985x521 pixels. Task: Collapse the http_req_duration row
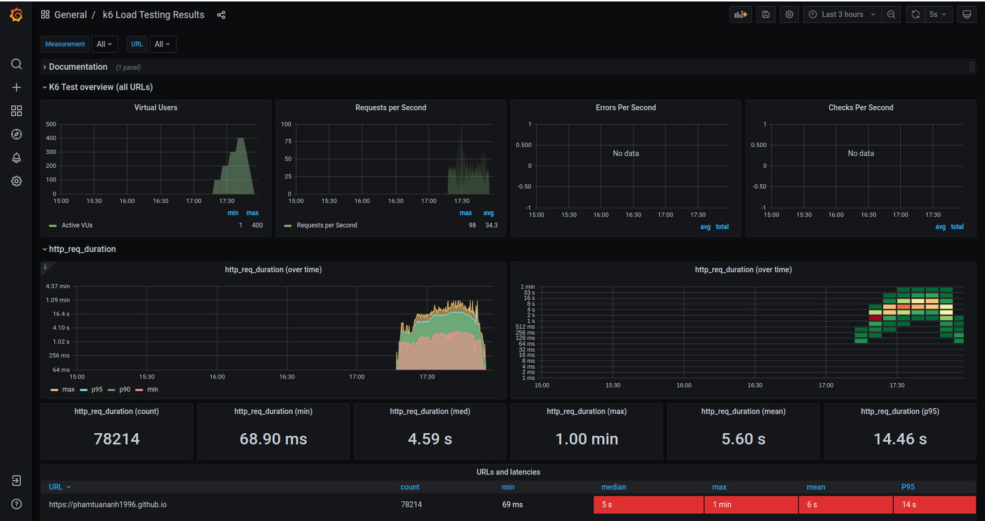point(82,249)
